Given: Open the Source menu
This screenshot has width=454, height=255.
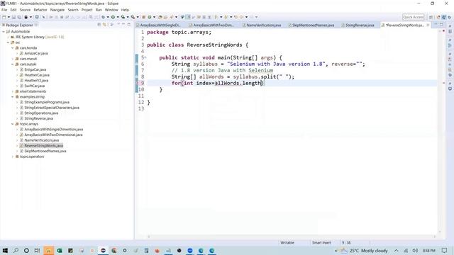Looking at the screenshot, I should click(x=25, y=10).
